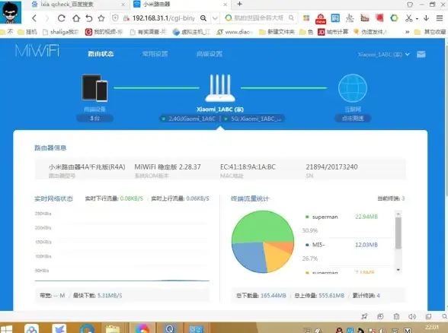
Task: Click the MiWiFi 稳定版 2.28.37 version text
Action: coord(168,166)
